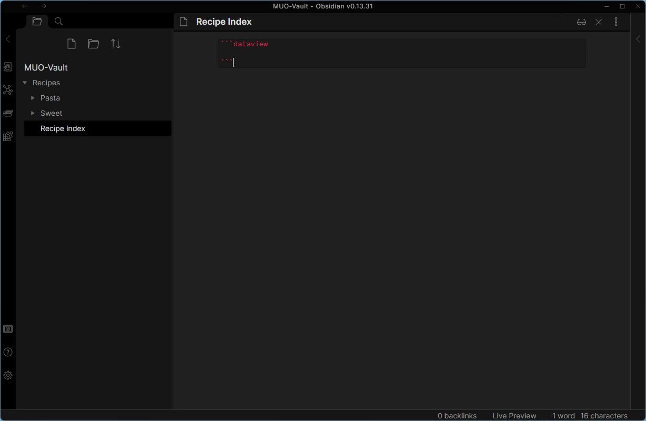Toggle reading view with glasses icon

[581, 22]
